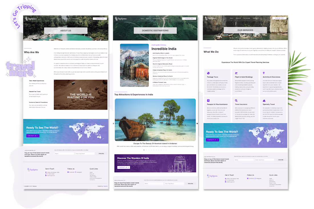Show next slide in India attractions carousel
Screen dimensions: 314x209
coord(197,123)
